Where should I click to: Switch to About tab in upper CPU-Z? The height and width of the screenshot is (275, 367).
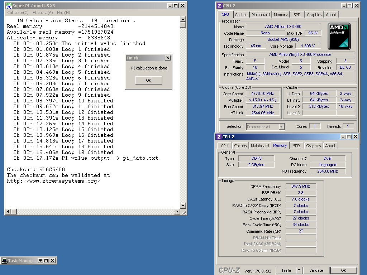331,15
